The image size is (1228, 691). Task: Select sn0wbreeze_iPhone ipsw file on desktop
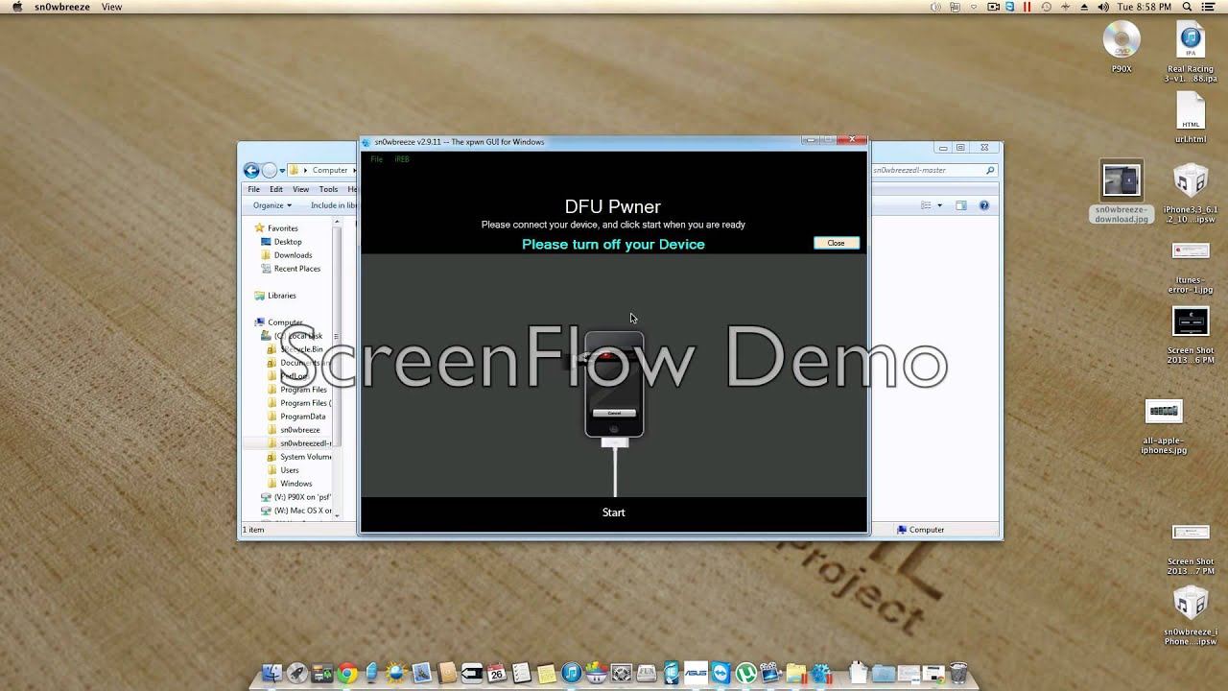[x=1191, y=616]
